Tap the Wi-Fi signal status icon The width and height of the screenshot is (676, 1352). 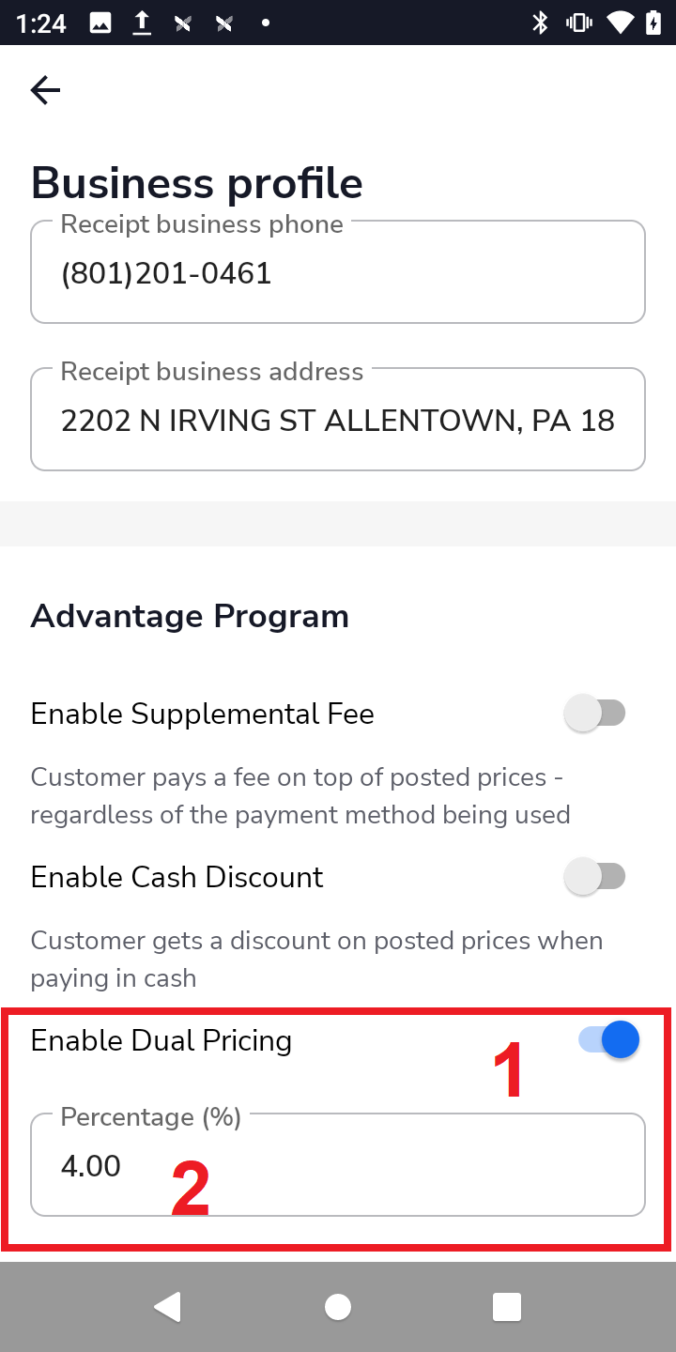point(620,23)
